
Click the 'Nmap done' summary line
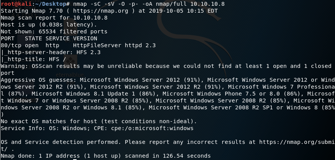[105, 156]
